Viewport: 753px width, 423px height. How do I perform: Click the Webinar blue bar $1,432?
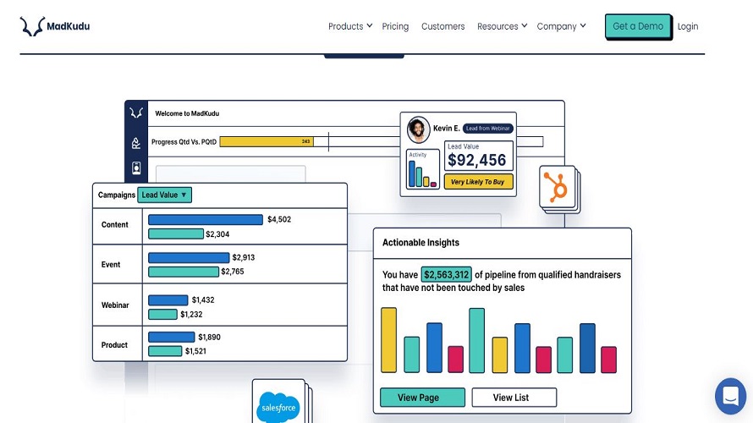(168, 300)
